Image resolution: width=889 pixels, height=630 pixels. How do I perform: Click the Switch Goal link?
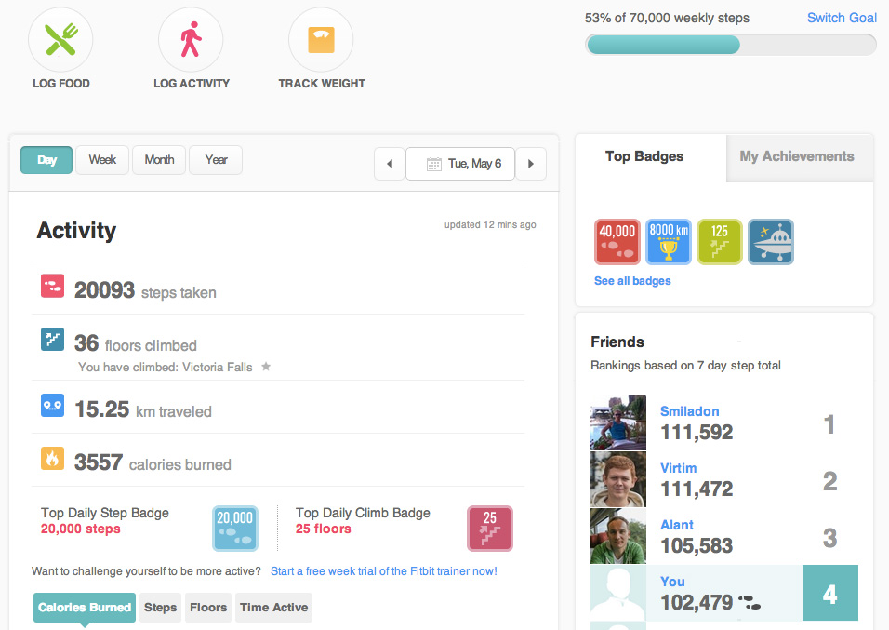coord(842,19)
